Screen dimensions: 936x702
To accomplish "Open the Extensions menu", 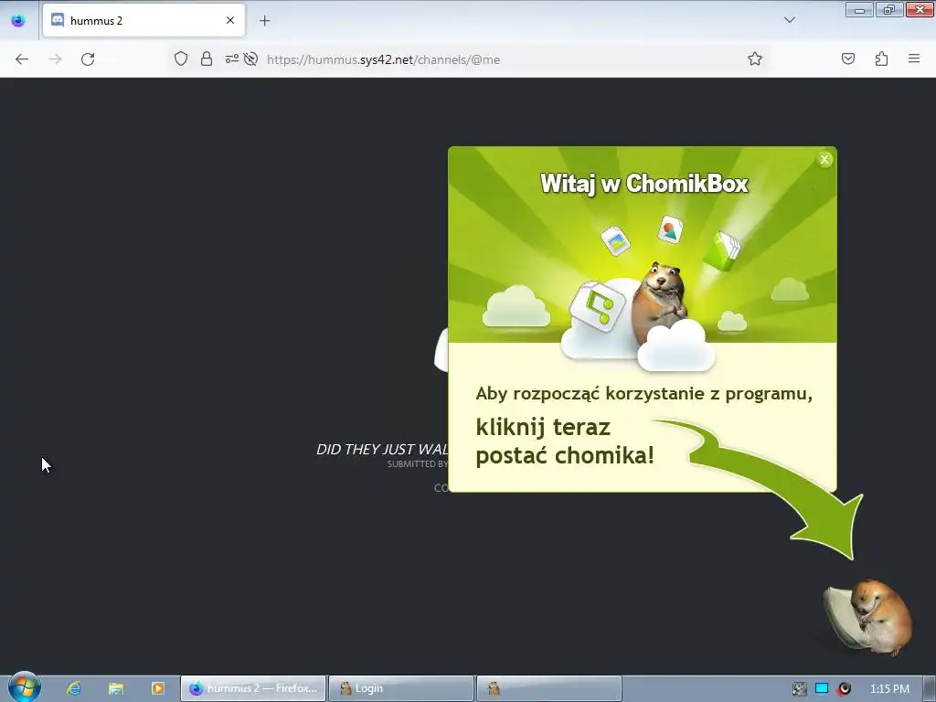I will pos(882,59).
